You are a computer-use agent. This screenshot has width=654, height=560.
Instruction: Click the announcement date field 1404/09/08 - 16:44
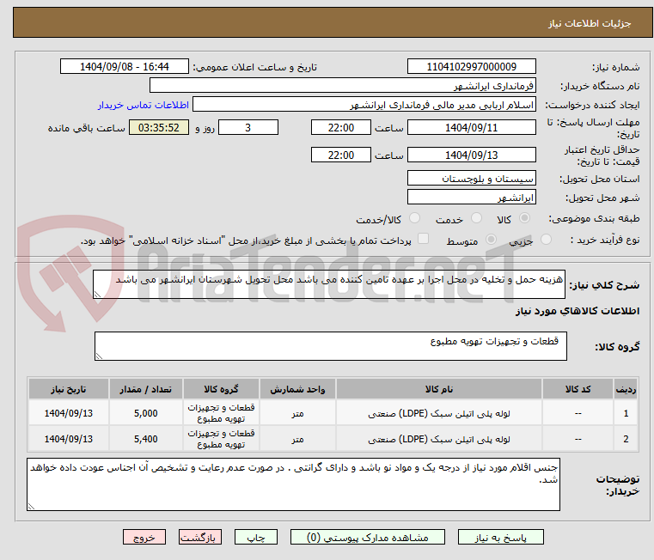(125, 67)
